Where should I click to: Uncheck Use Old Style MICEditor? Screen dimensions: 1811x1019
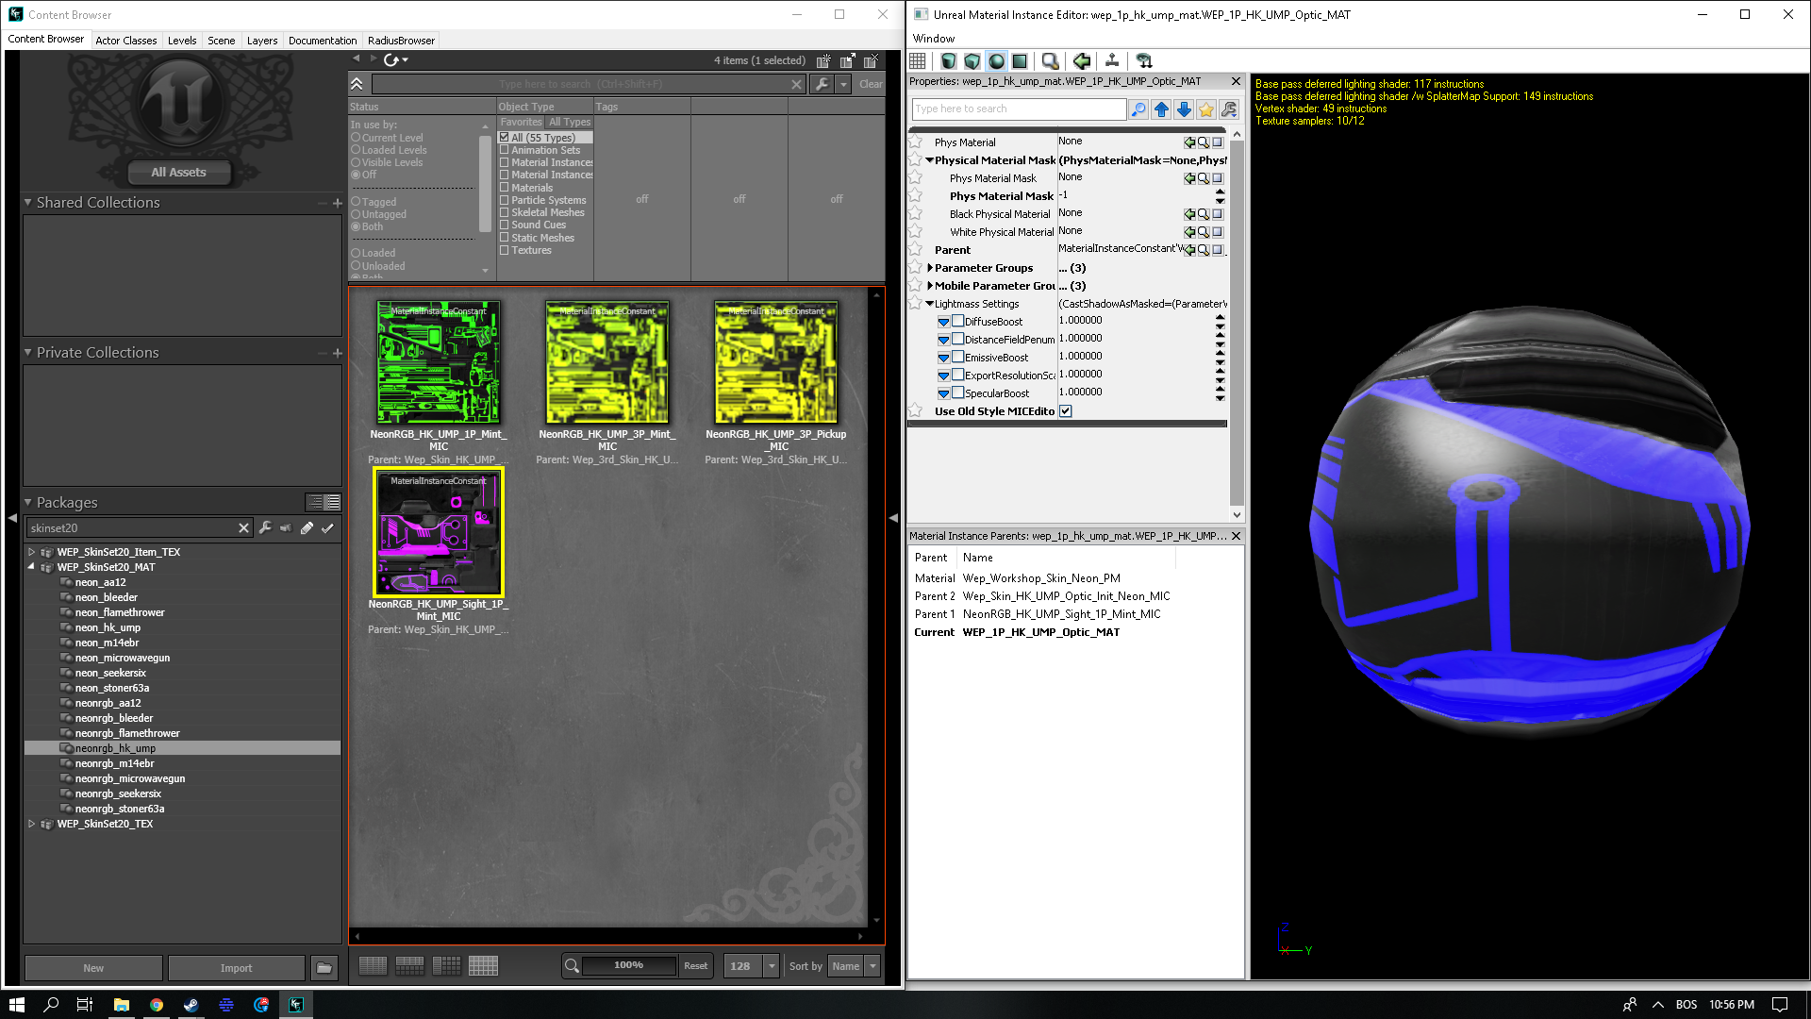(x=1066, y=411)
